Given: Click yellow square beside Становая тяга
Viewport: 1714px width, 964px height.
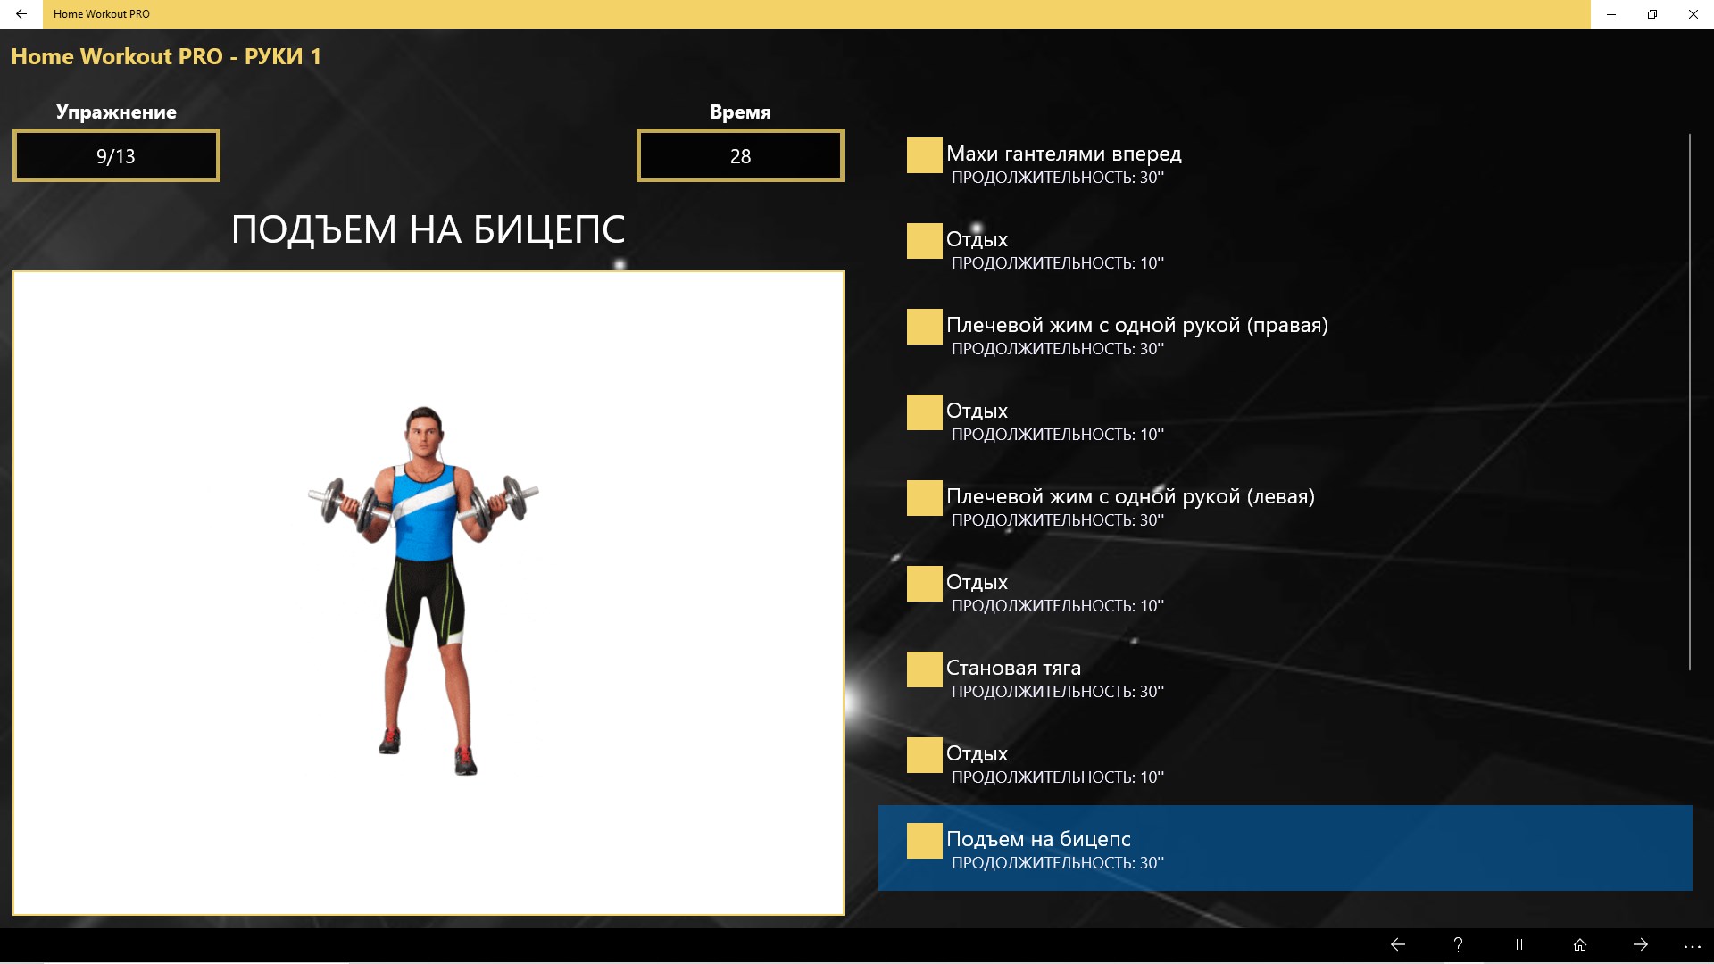Looking at the screenshot, I should pos(924,669).
